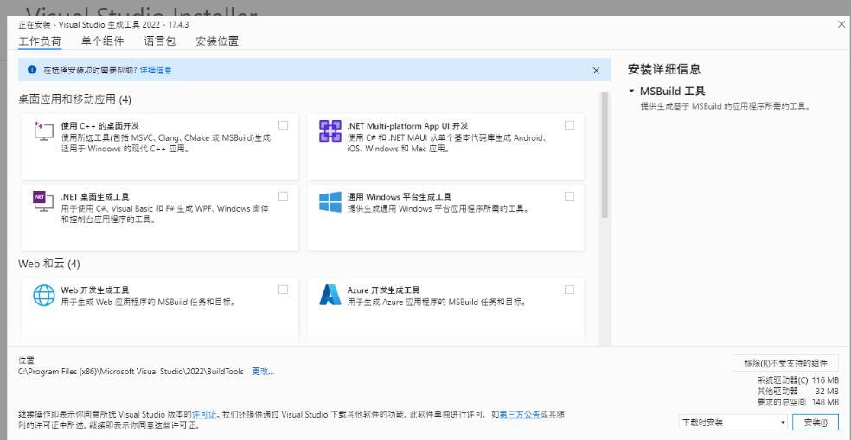Click the 使用 C++ 的桌面开发 title text
Viewport: 851px width, 440px height.
[x=100, y=125]
